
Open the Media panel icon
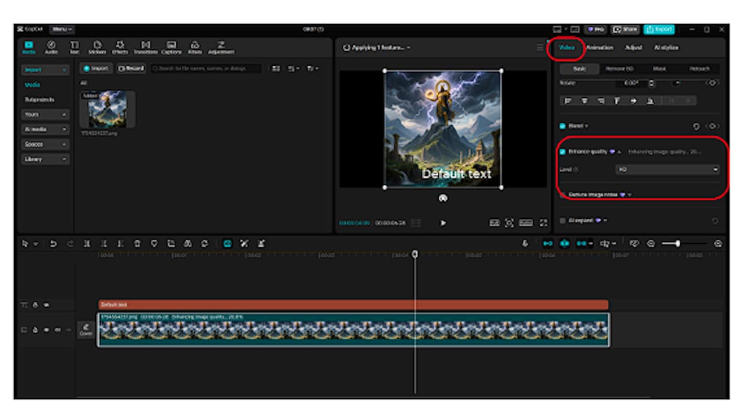[x=29, y=47]
